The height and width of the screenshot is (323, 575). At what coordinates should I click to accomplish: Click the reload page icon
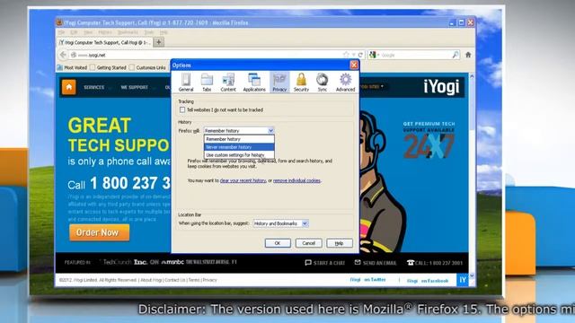(360, 55)
